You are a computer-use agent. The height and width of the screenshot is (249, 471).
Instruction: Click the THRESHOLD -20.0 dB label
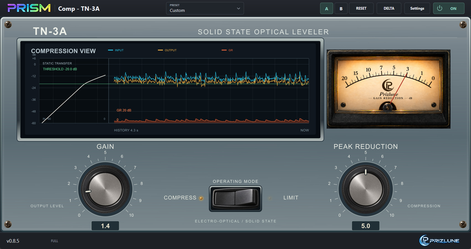coord(60,69)
